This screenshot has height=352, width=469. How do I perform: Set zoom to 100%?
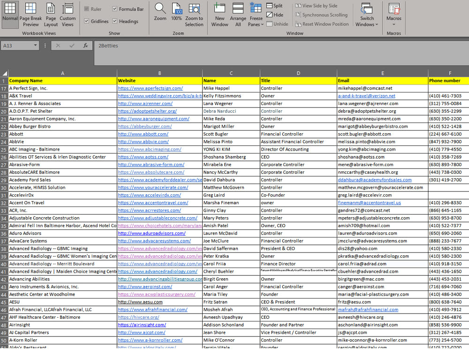176,13
